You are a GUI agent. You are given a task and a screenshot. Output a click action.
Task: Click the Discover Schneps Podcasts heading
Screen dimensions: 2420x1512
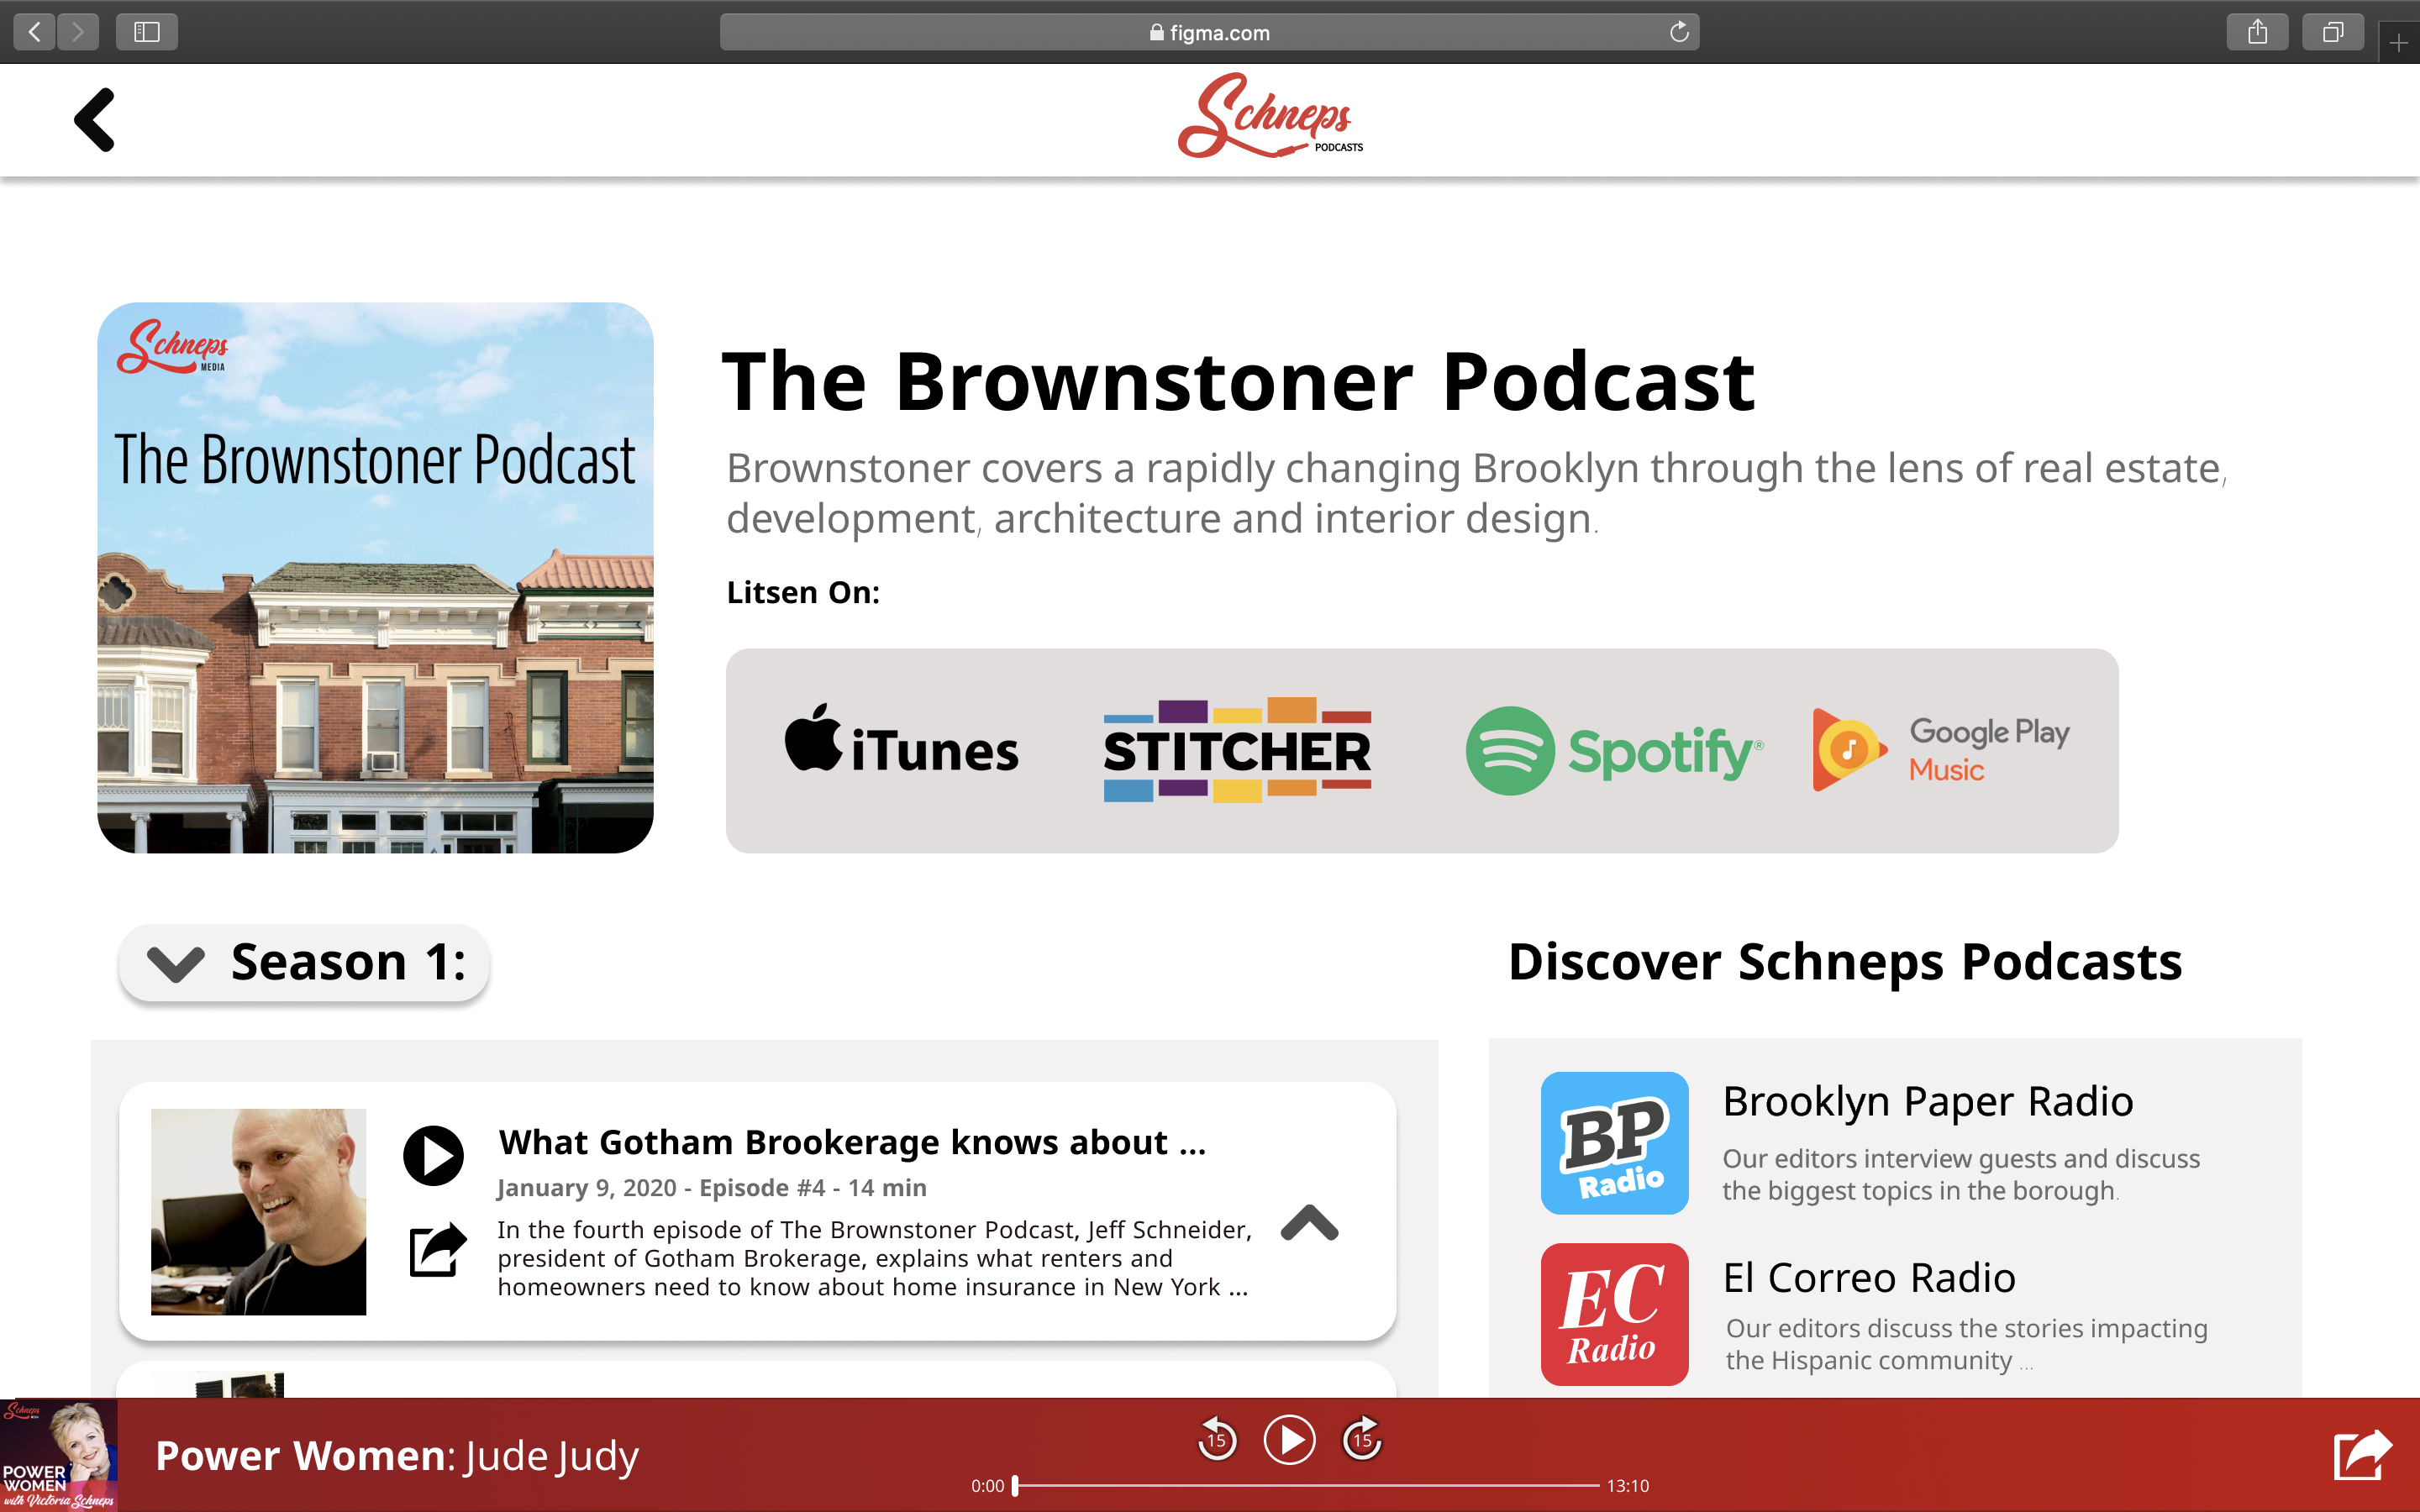coord(1845,962)
